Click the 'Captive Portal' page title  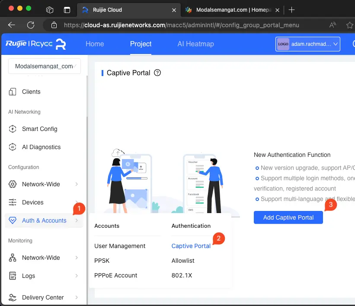[x=128, y=73]
